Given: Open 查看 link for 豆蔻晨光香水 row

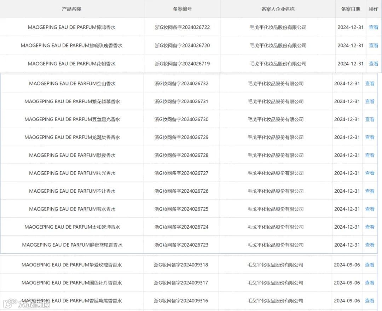Looking at the screenshot, I should tap(370, 119).
